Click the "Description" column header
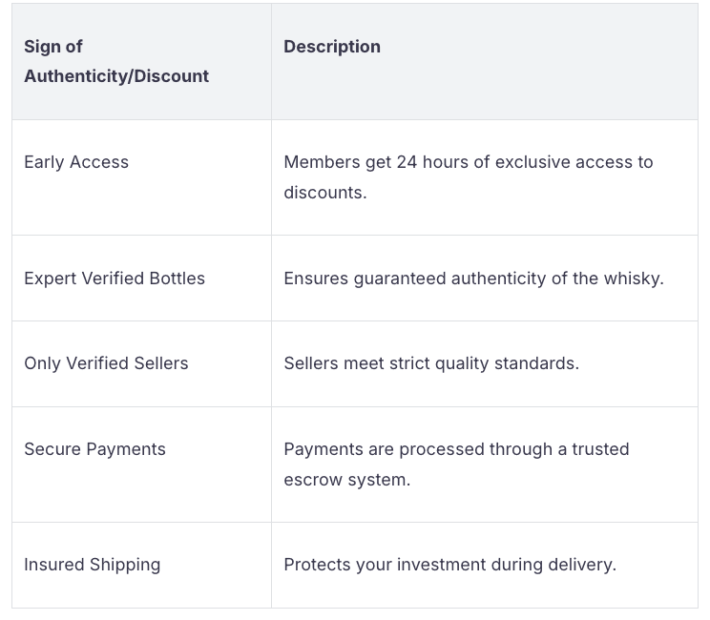Image resolution: width=710 pixels, height=620 pixels. click(332, 47)
